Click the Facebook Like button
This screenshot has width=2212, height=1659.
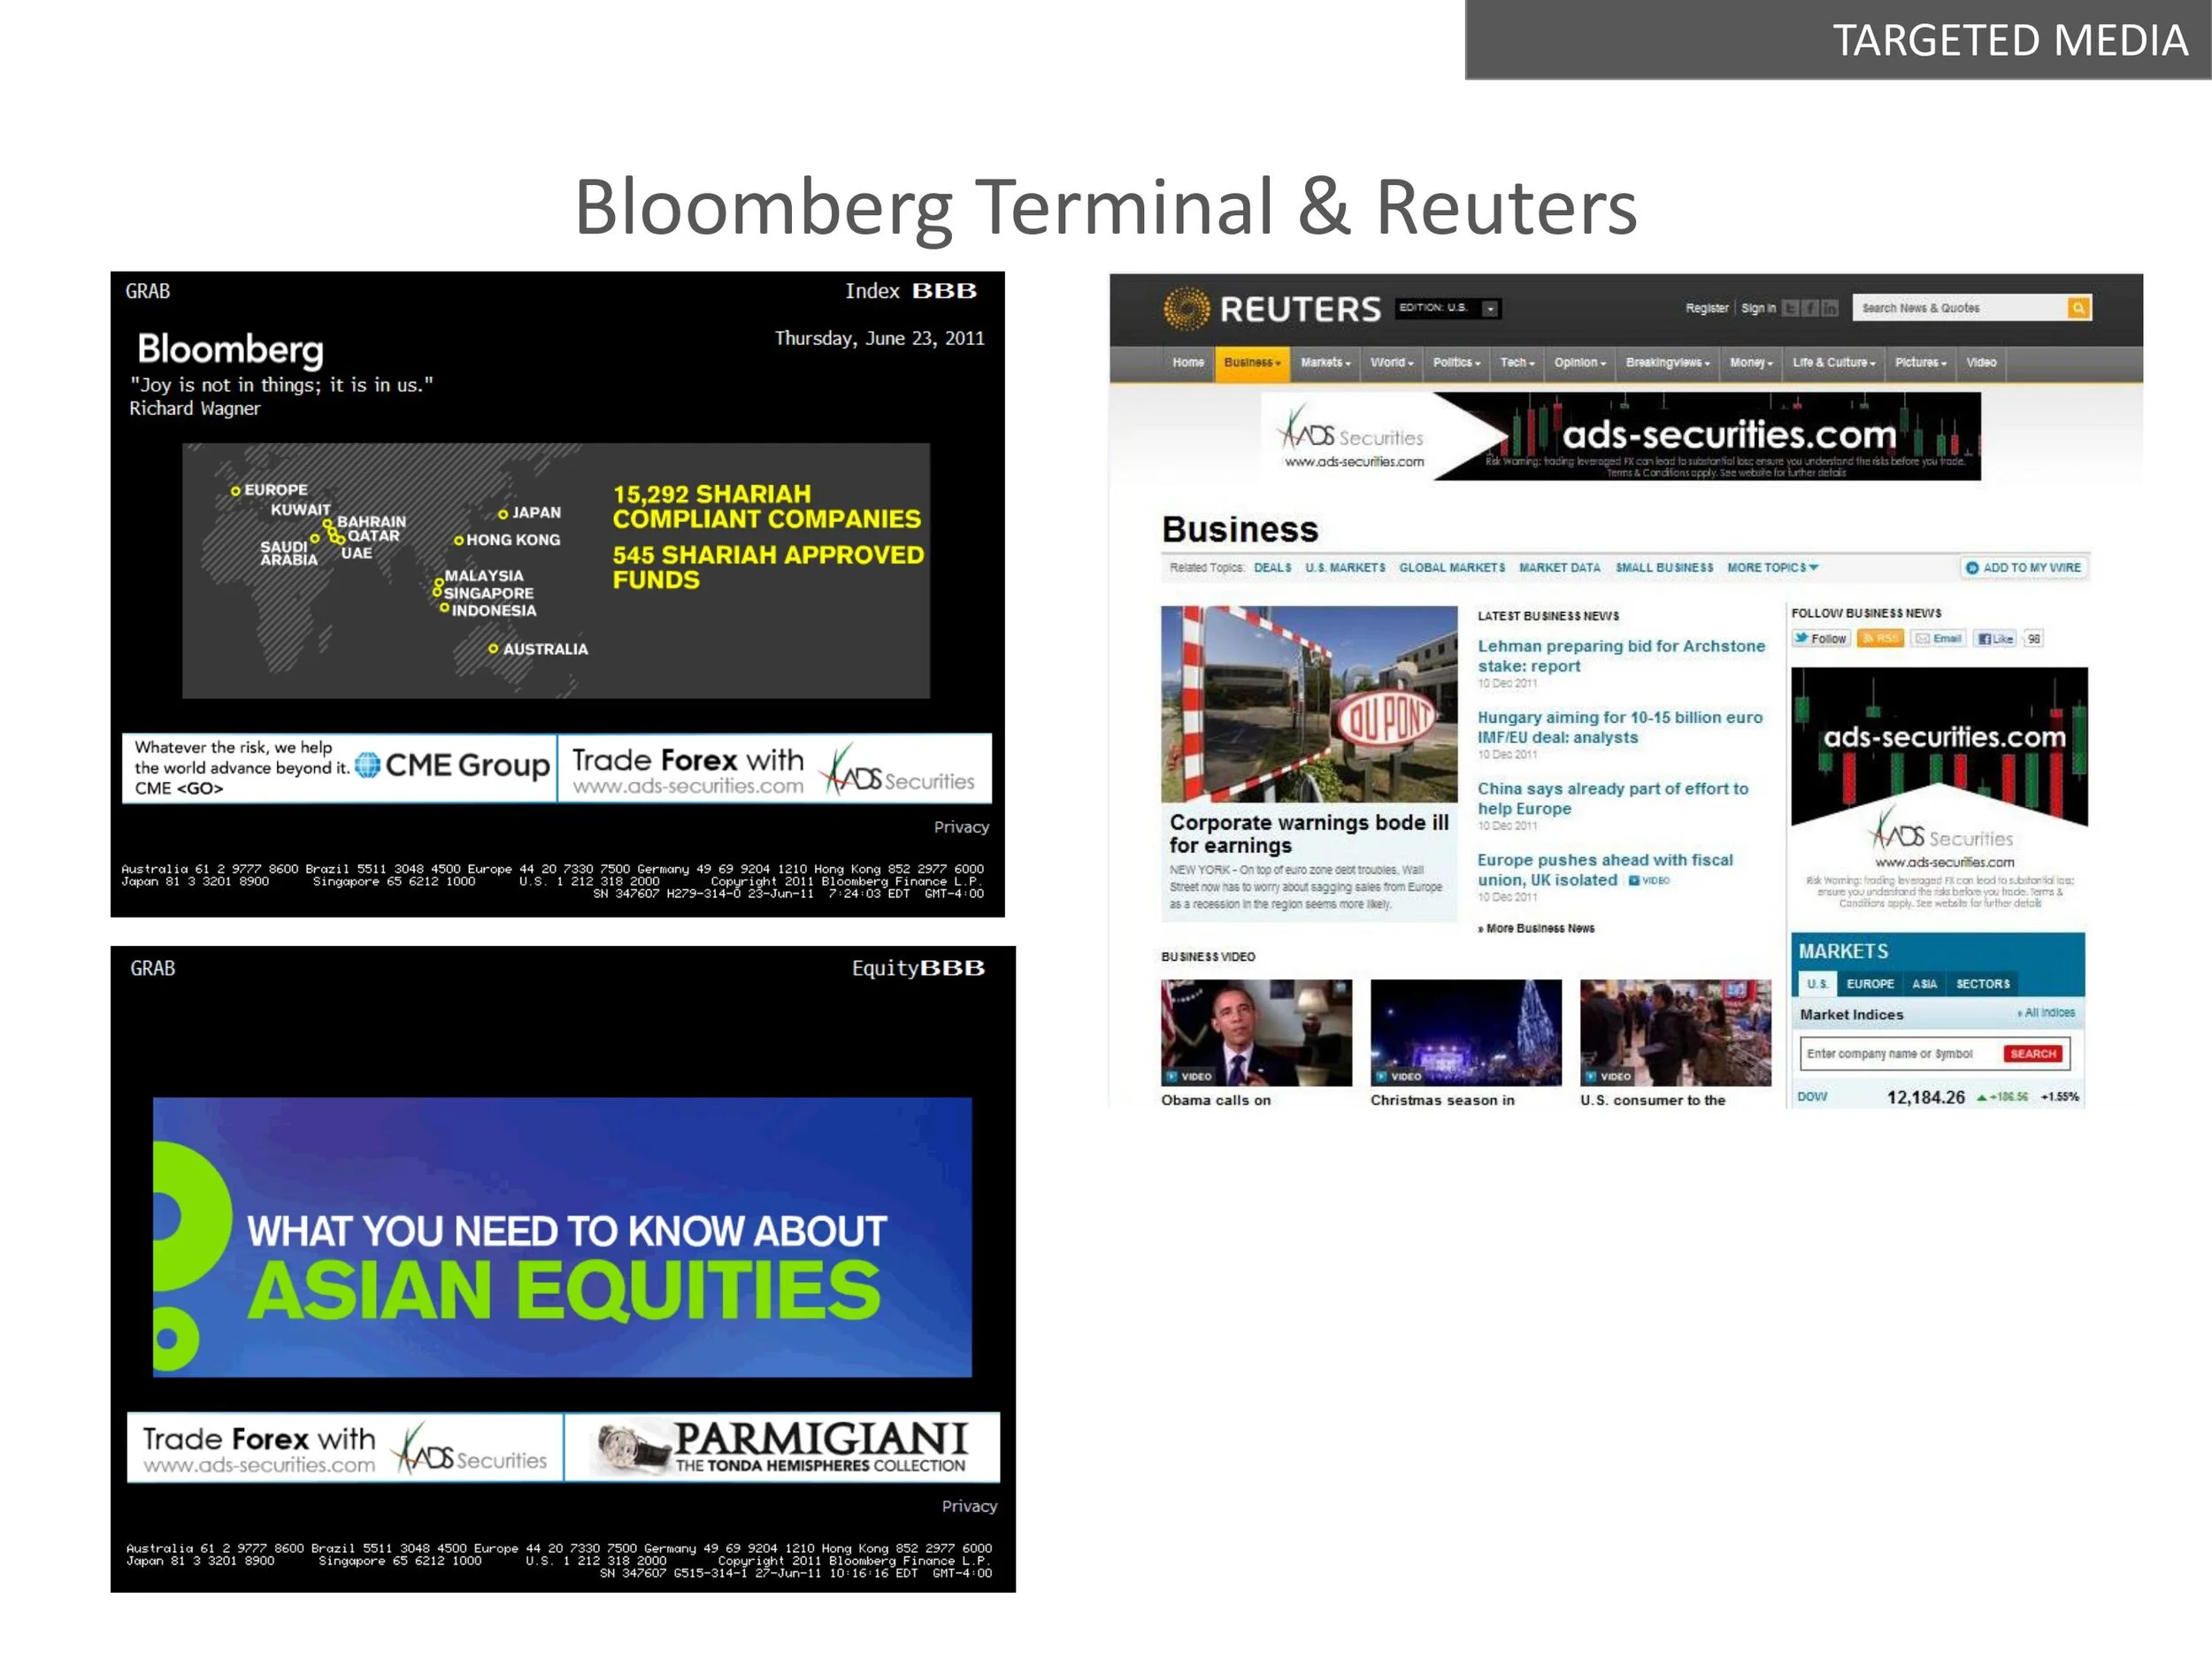[x=1995, y=639]
